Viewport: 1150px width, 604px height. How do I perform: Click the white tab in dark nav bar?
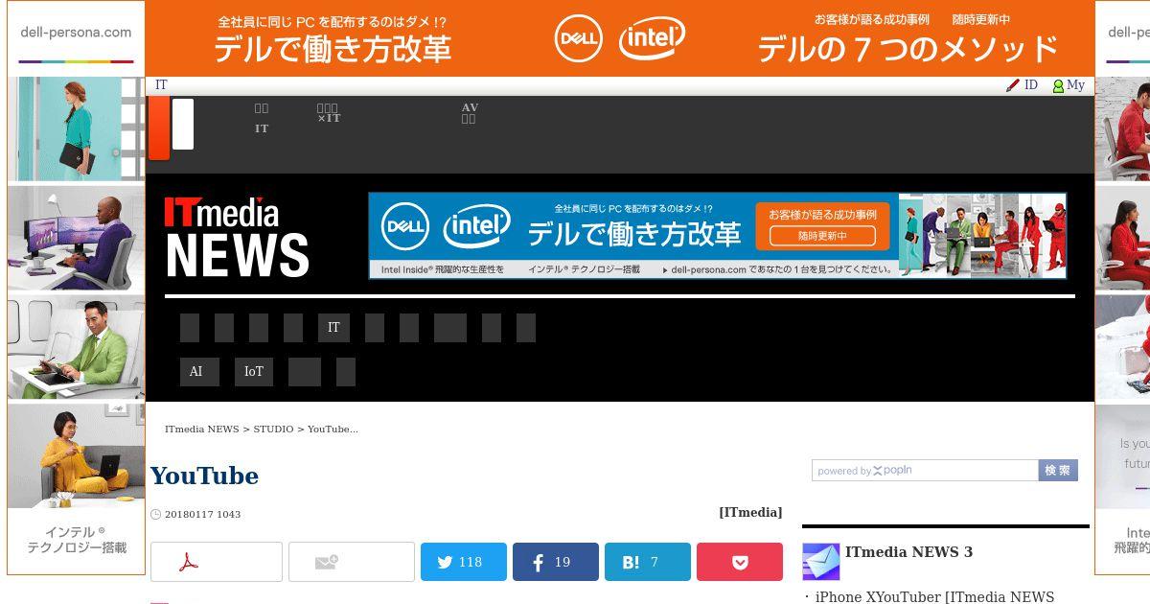(182, 124)
